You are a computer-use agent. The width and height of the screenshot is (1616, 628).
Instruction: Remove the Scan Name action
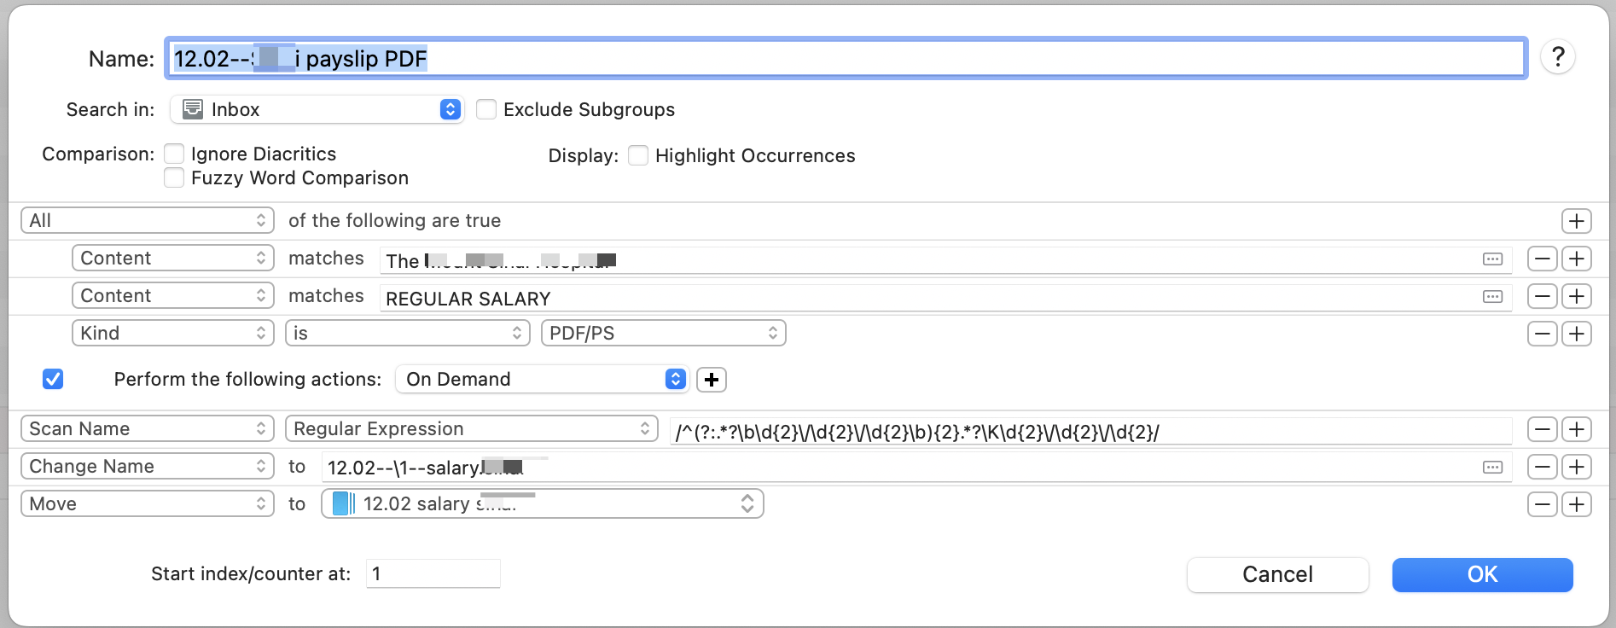(1542, 429)
